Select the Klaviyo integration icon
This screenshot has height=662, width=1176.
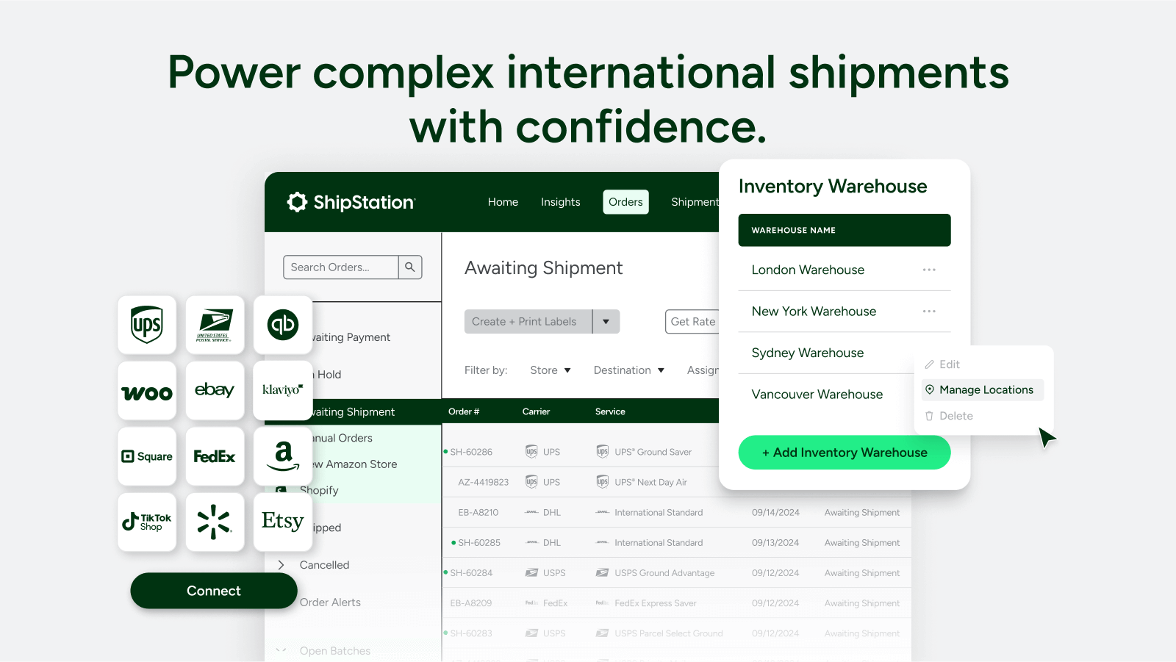[283, 391]
